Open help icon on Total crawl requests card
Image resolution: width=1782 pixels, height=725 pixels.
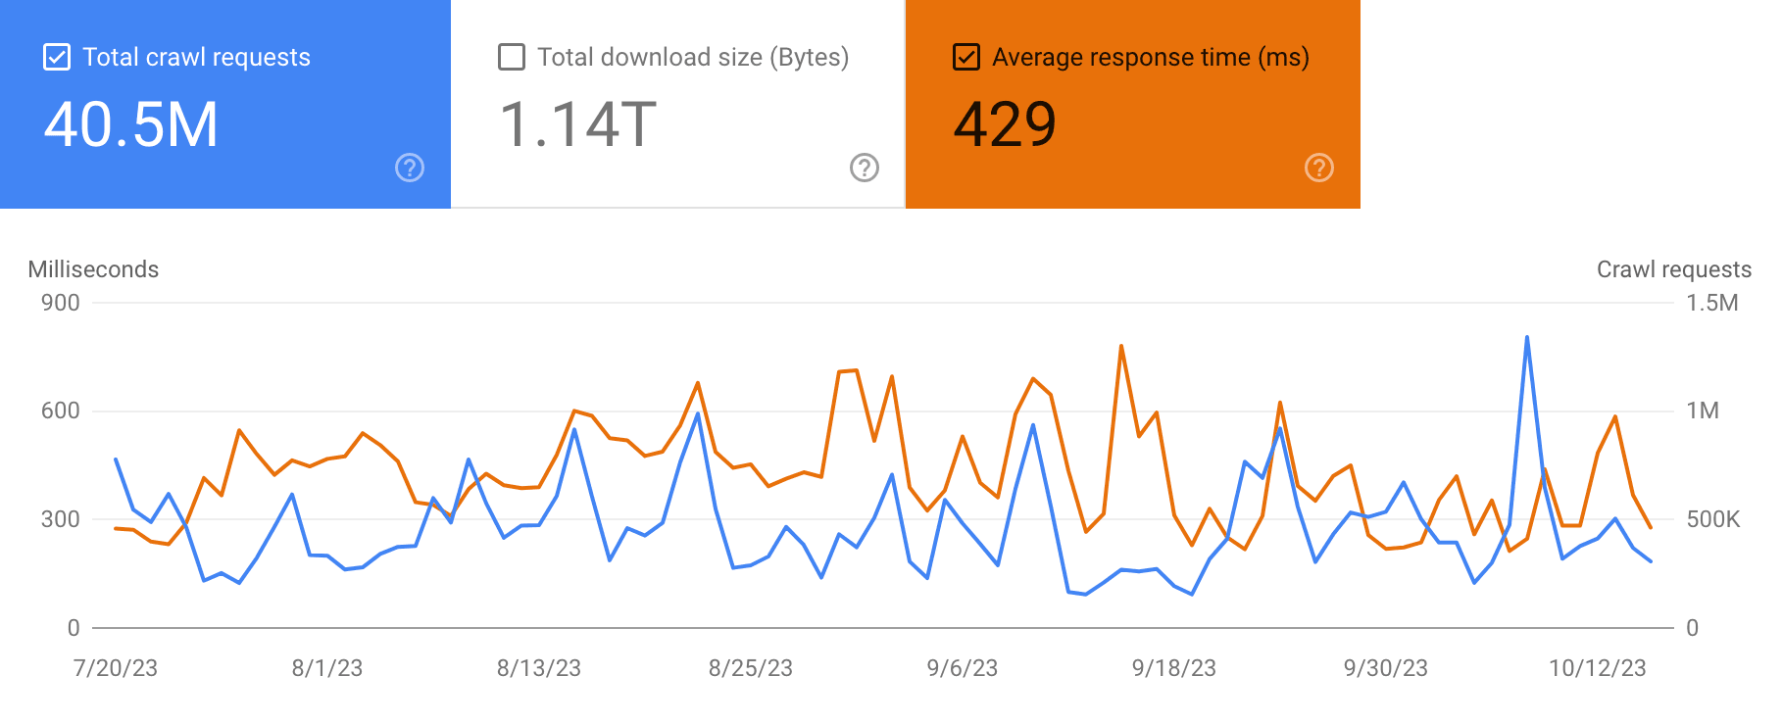click(410, 168)
